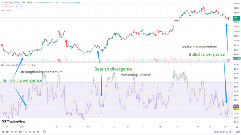Screen dimensions: 241x135
Task: Click the blue buy price 120.12 button
Action: pos(19,6)
